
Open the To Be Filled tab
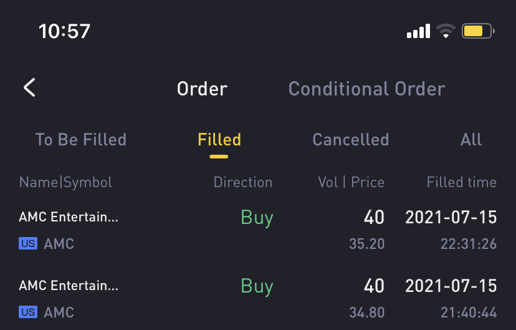point(81,140)
